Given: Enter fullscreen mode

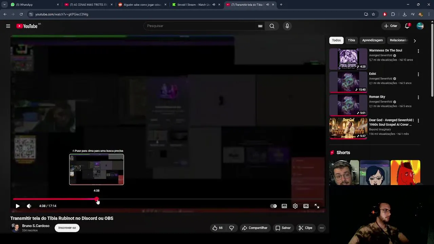Looking at the screenshot, I should [317, 206].
